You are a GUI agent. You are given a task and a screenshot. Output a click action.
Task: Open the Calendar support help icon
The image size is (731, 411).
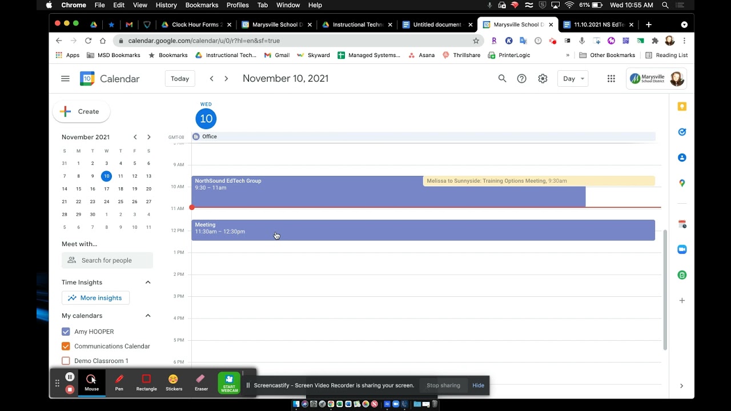point(521,79)
